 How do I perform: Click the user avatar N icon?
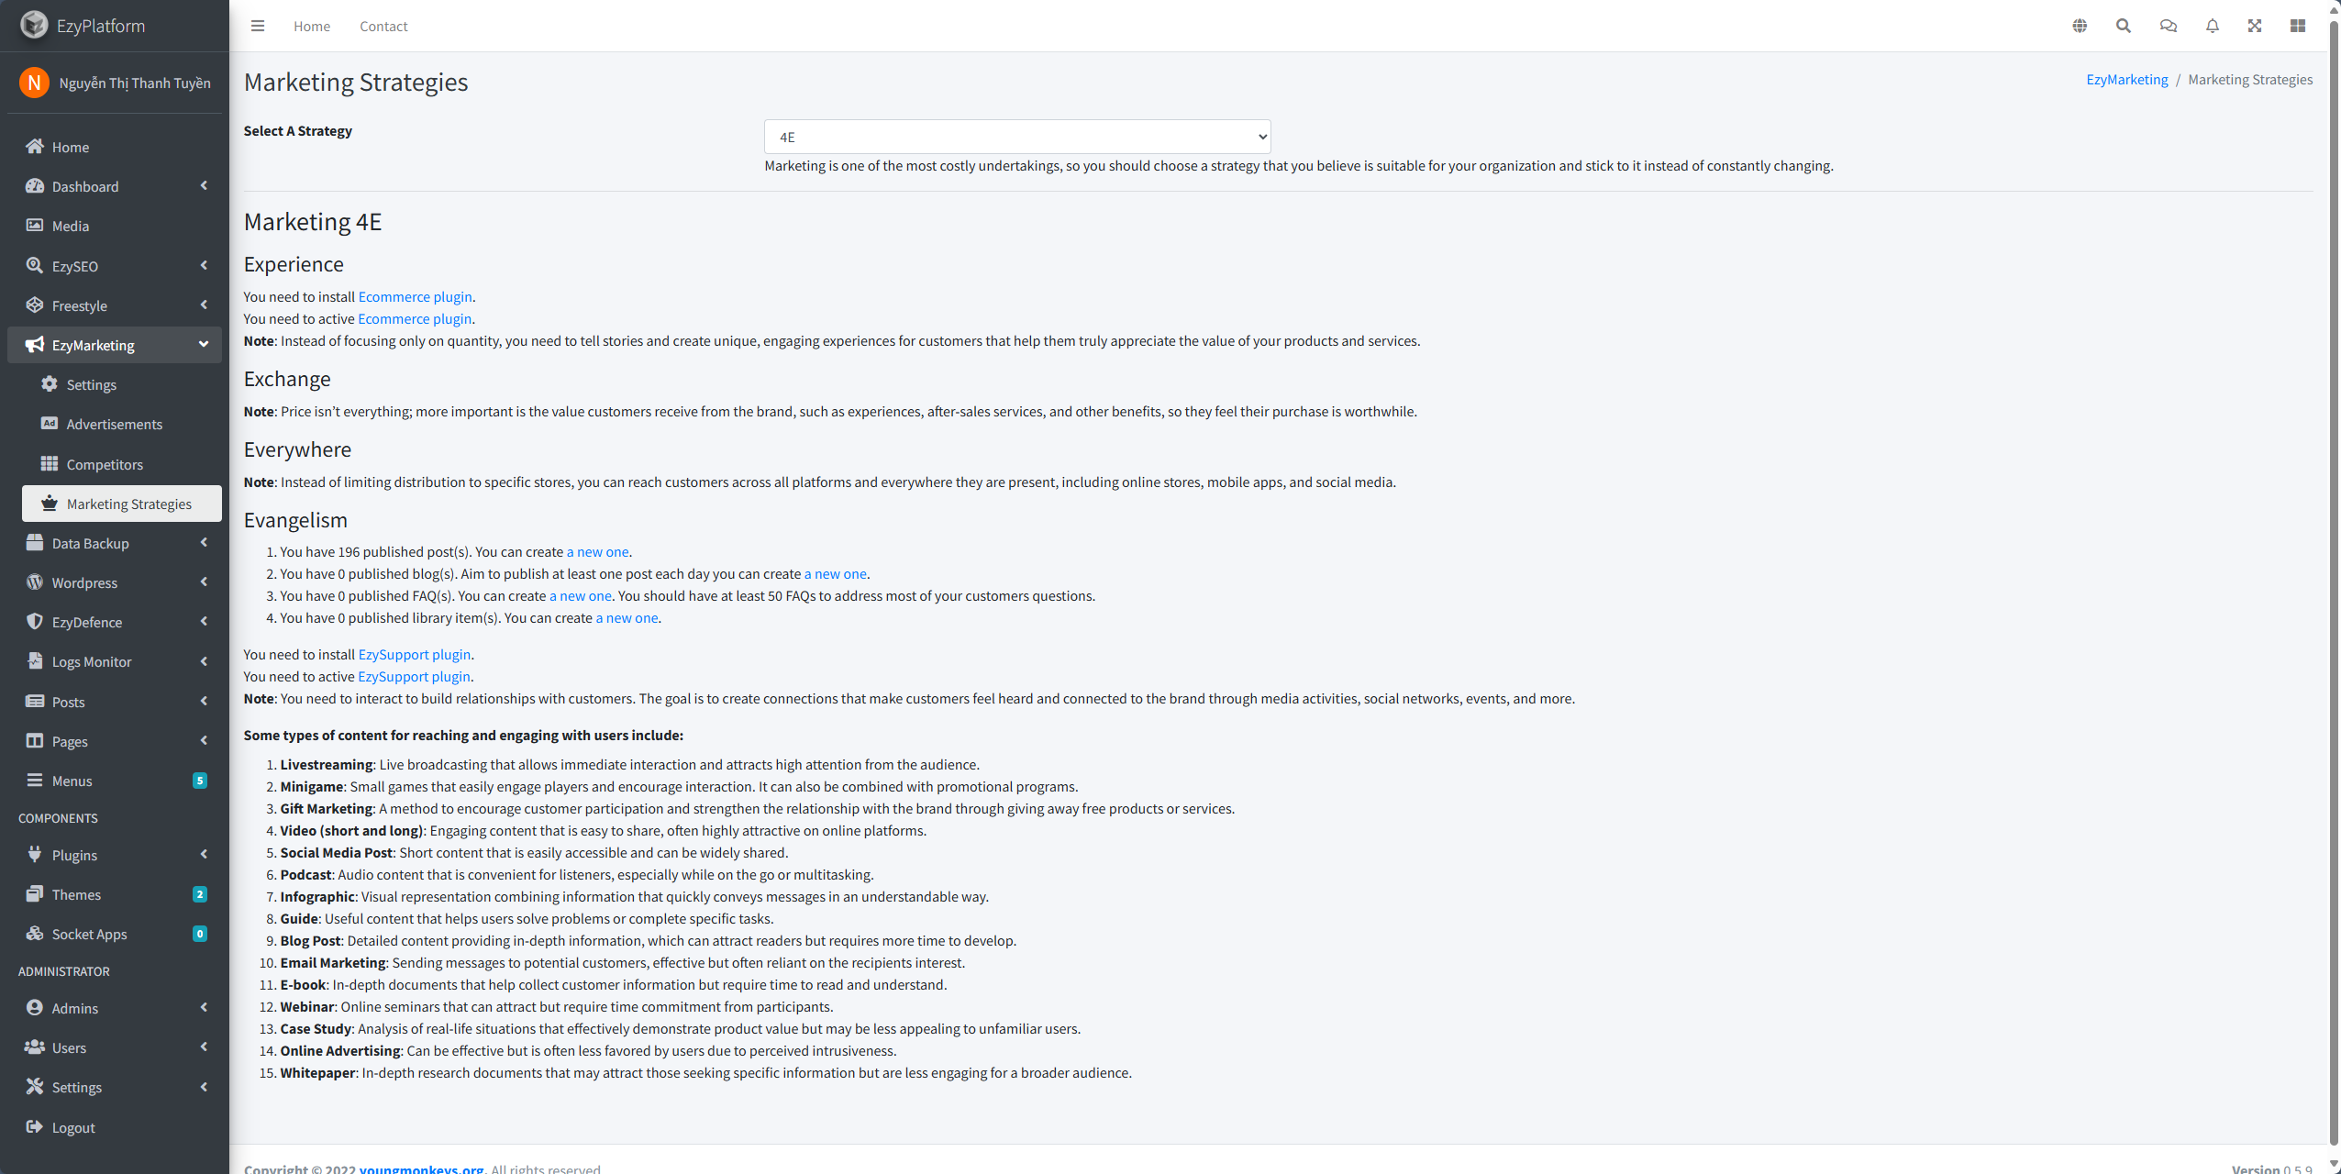pos(34,83)
